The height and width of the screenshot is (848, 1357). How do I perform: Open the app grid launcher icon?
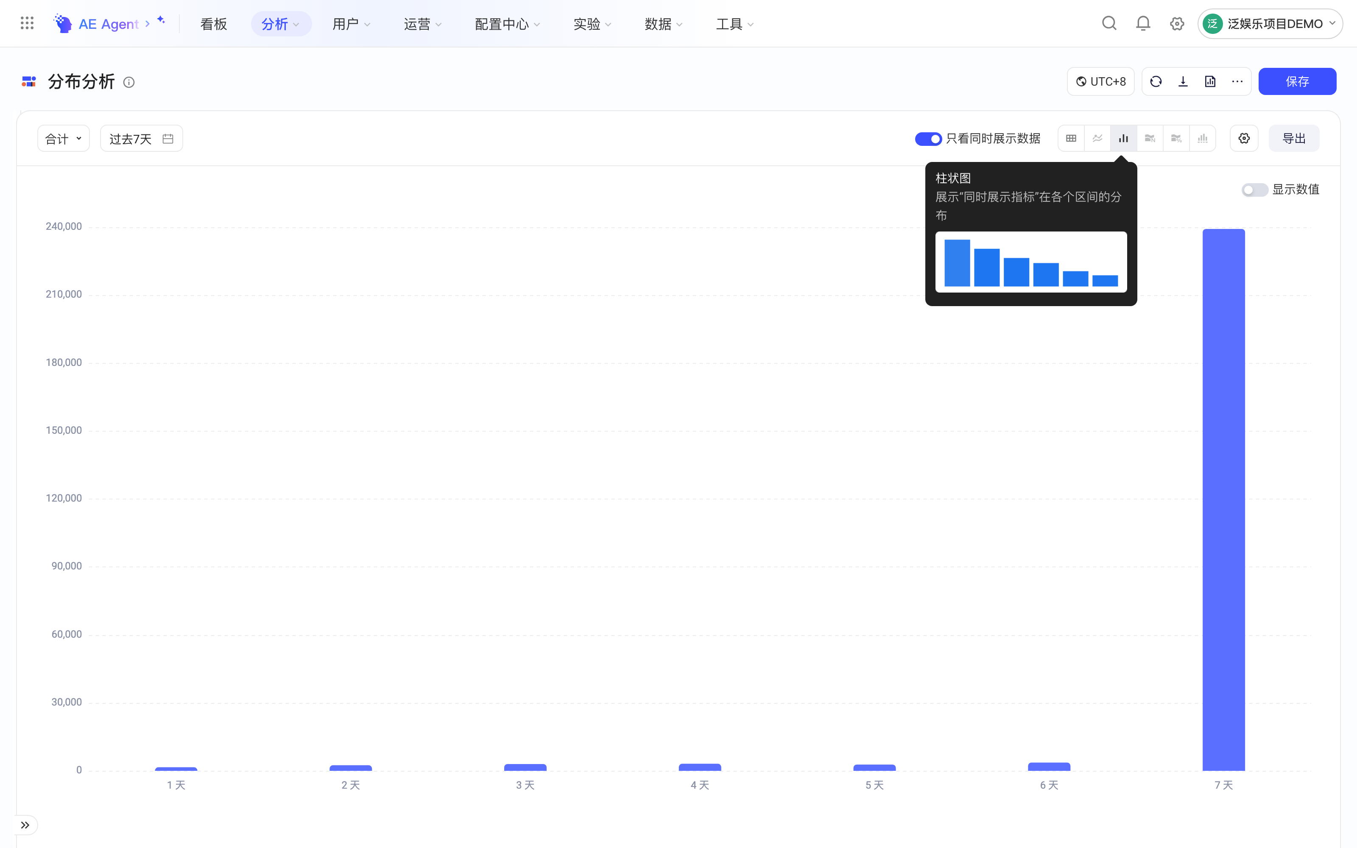27,23
